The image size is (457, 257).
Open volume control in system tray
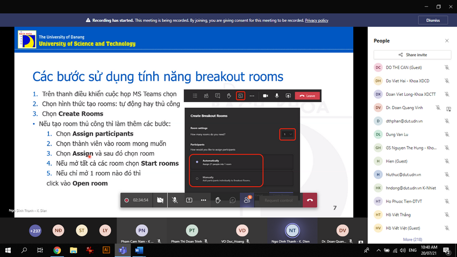tap(403, 251)
